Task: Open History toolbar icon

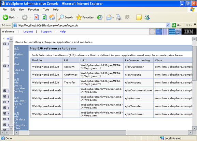Action: [x=100, y=17]
